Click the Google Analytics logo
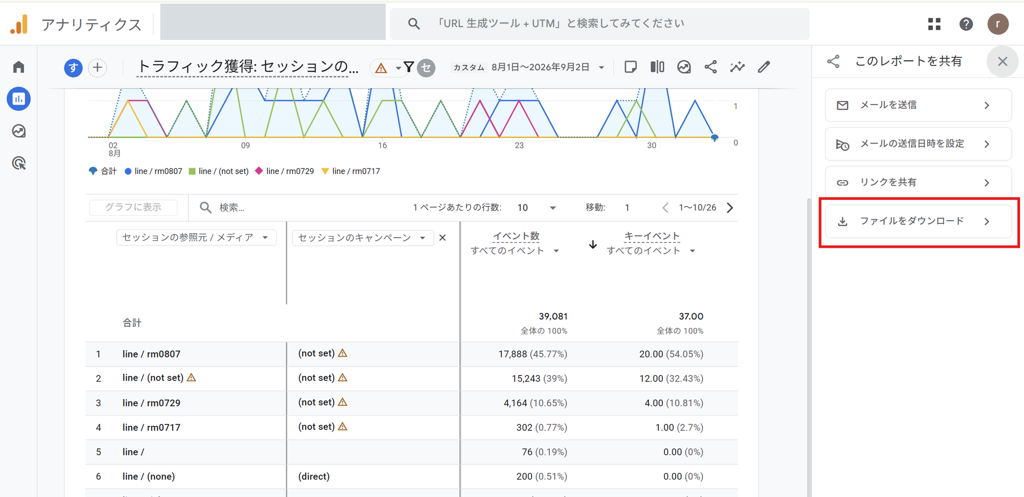This screenshot has width=1024, height=497. point(19,24)
